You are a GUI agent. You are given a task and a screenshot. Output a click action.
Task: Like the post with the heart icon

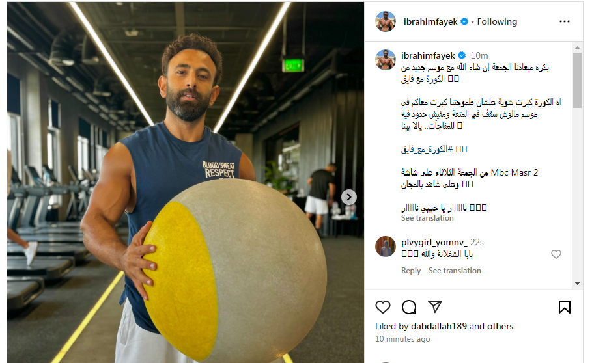click(382, 307)
